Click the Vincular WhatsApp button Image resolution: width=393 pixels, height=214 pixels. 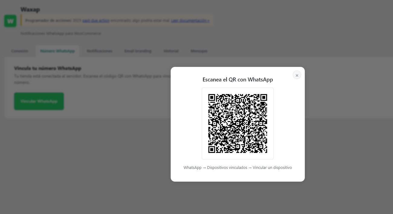pyautogui.click(x=39, y=101)
